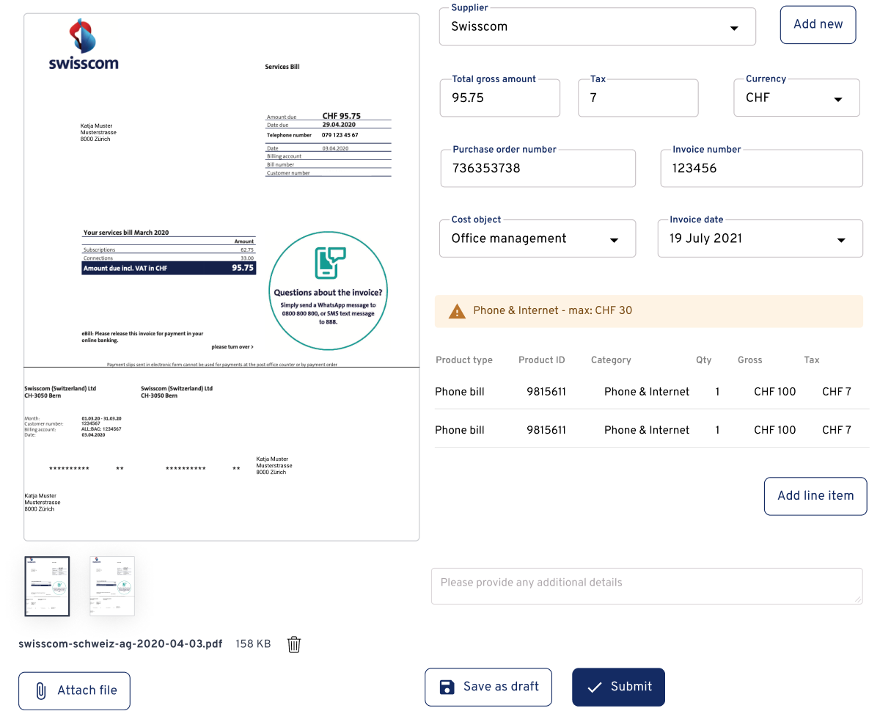
Task: Click the Add line item button
Action: (x=815, y=496)
